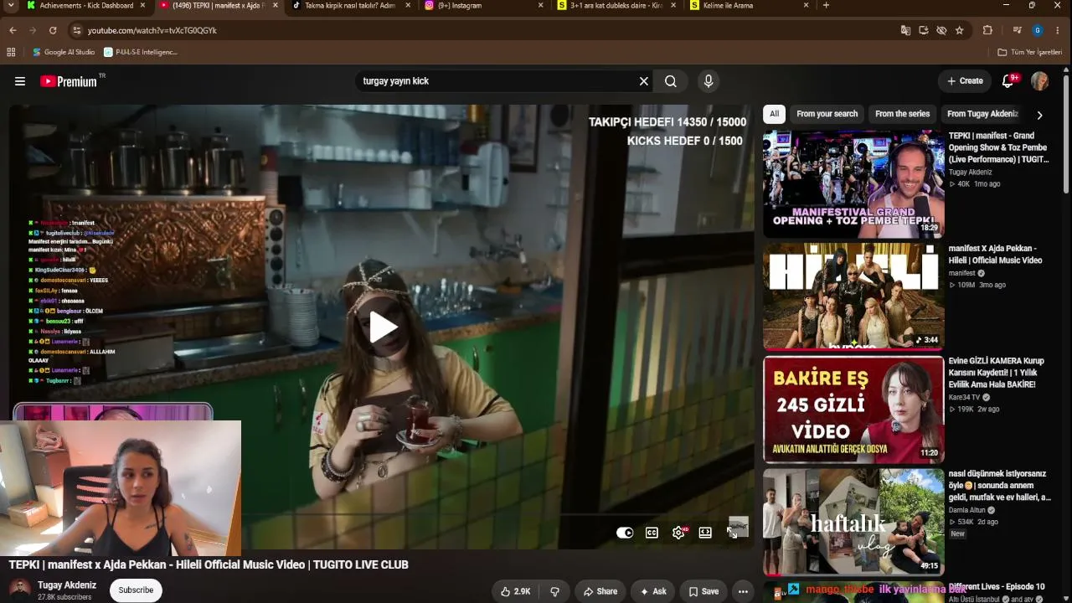The height and width of the screenshot is (603, 1072).
Task: Like the video (2.9K)
Action: (515, 591)
